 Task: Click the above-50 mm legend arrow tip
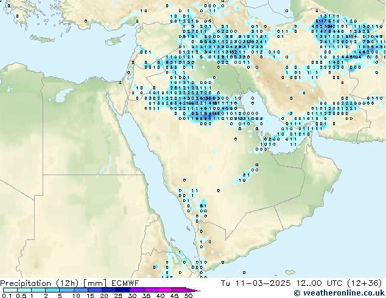coord(193,290)
